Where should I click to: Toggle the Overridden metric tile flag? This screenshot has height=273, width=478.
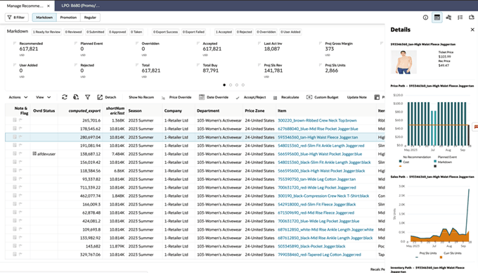tap(137, 44)
